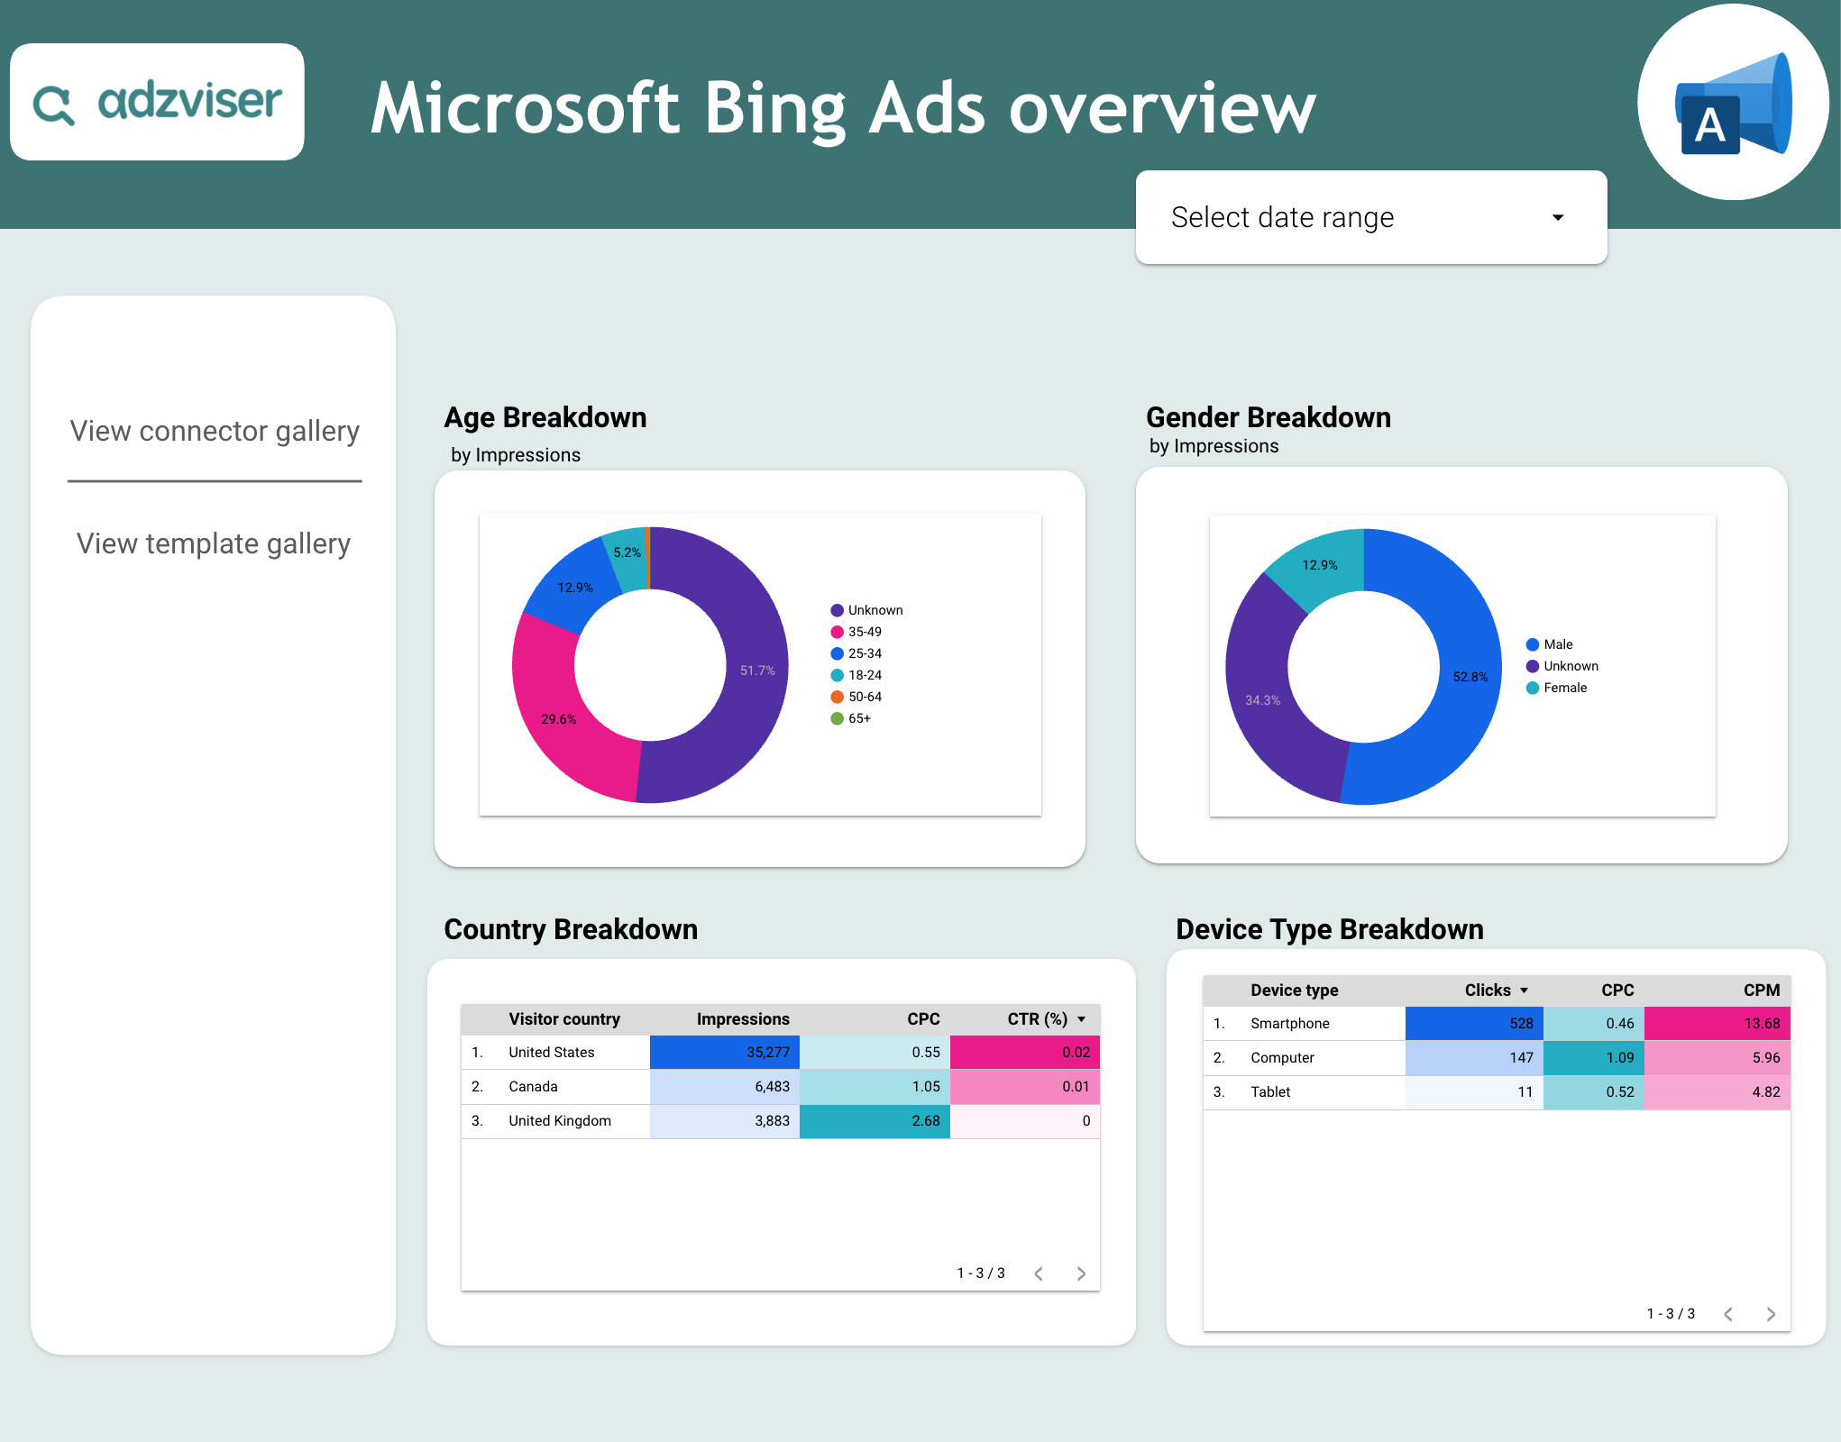
Task: Open View template gallery link
Action: [214, 543]
